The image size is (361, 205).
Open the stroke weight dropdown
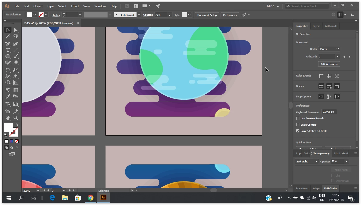click(x=80, y=15)
